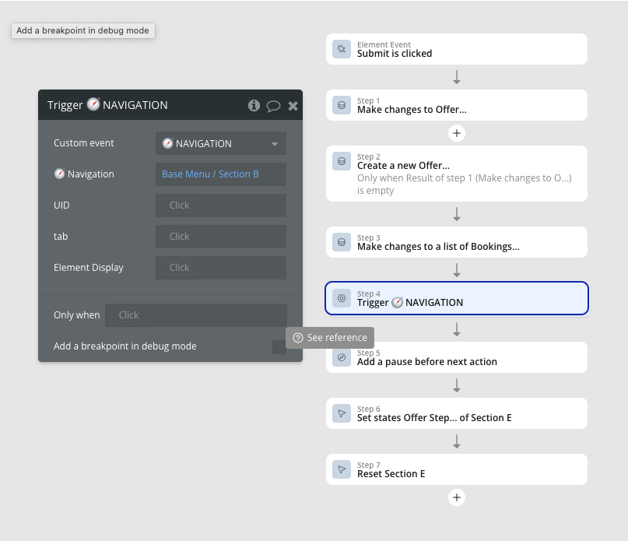
Task: Add an action with plus button after Step 1
Action: coord(457,133)
